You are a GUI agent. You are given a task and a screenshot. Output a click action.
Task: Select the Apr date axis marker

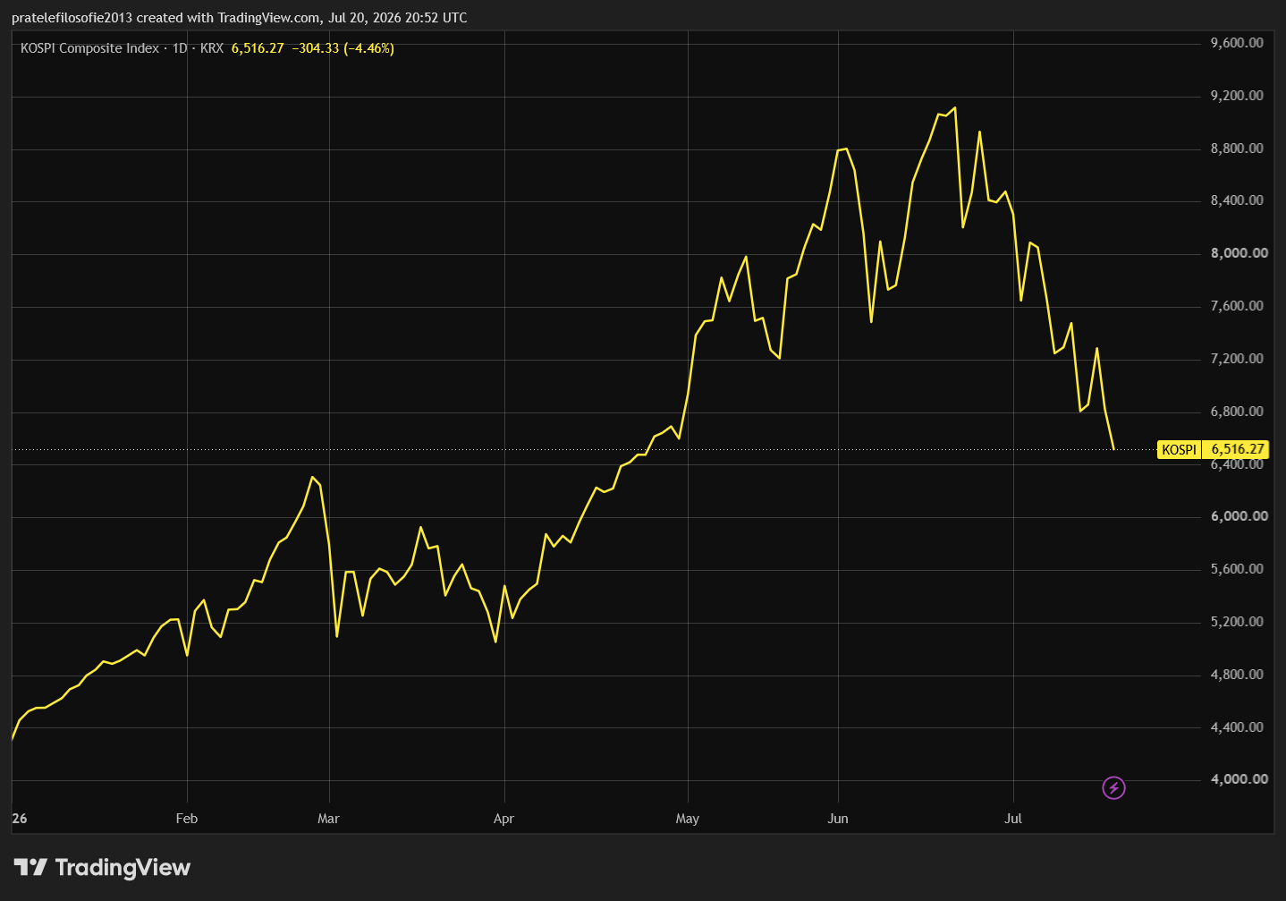click(503, 819)
